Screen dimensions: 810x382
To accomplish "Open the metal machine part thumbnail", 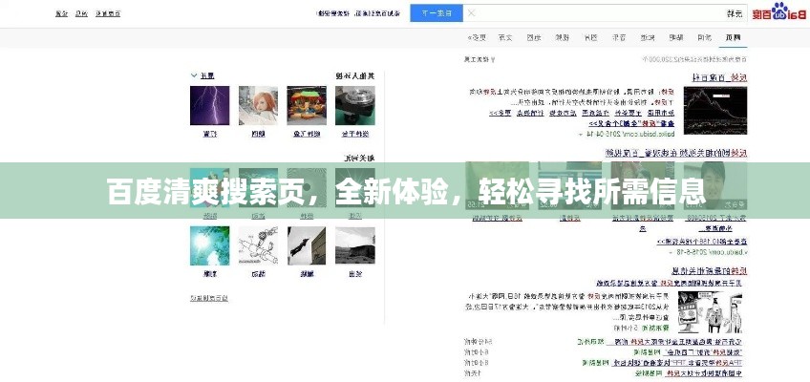I will [x=354, y=105].
